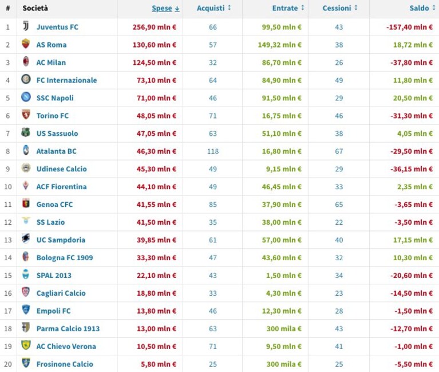Viewport: 439px width, 372px height.
Task: Click the UC Sampdoria crest icon
Action: 26,238
